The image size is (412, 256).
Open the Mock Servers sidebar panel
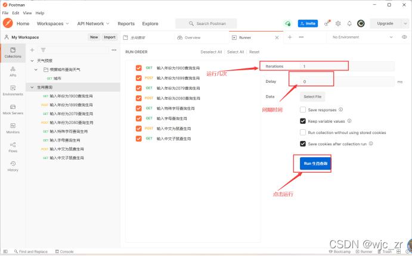tap(13, 110)
